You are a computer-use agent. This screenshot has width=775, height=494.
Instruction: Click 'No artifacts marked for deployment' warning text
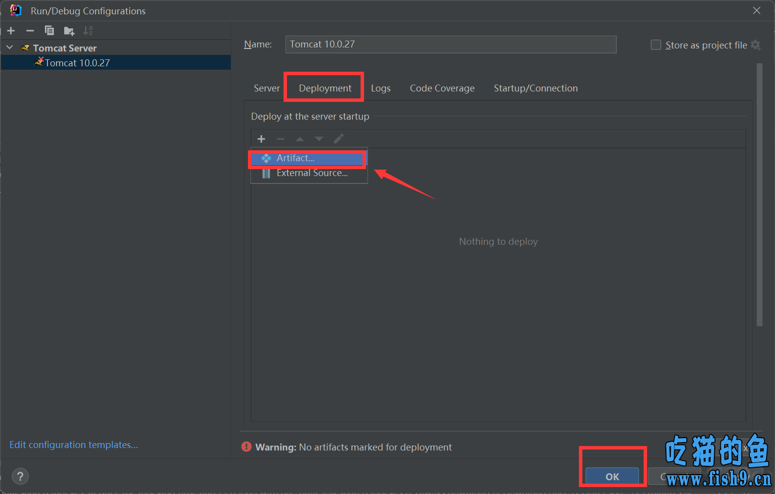click(375, 447)
